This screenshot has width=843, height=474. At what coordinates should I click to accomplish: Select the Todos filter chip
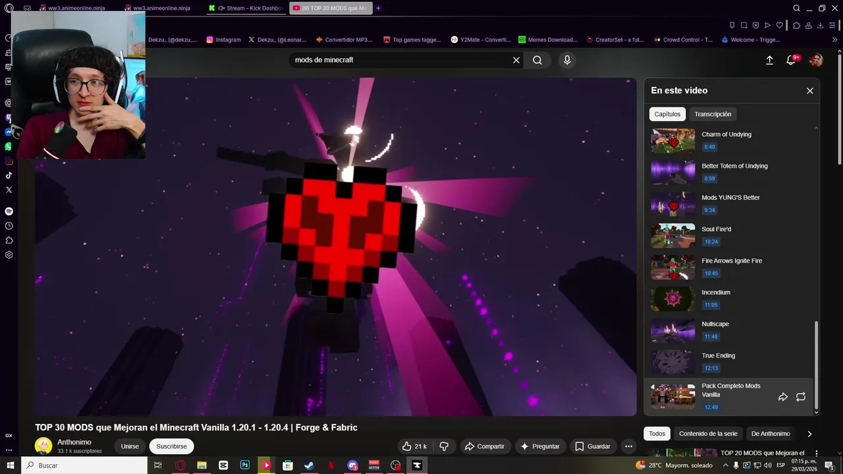[657, 434]
